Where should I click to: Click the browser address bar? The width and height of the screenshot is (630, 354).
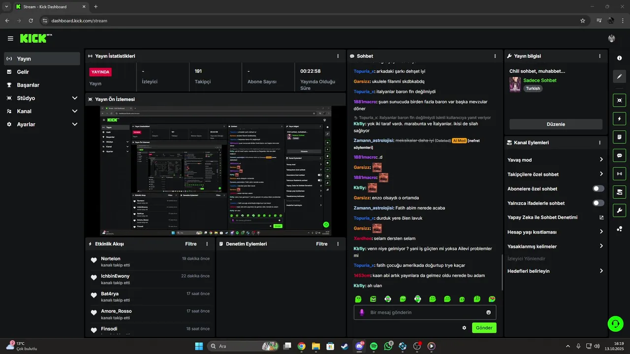(x=314, y=21)
